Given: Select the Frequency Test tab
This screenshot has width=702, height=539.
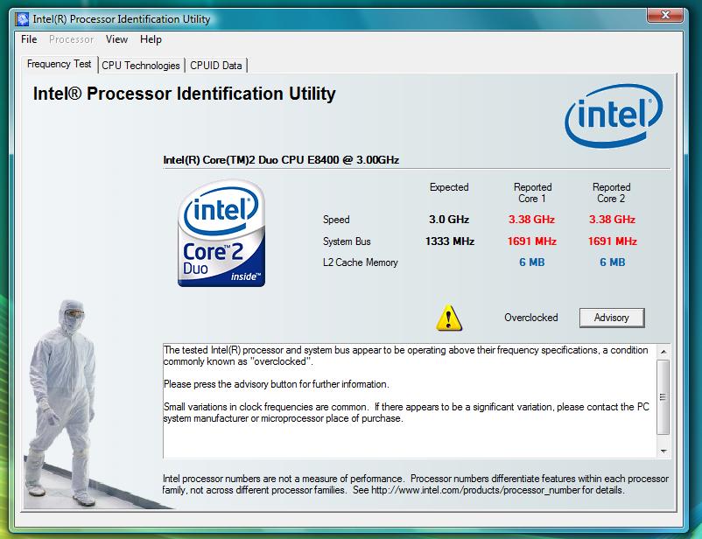Looking at the screenshot, I should tap(60, 64).
